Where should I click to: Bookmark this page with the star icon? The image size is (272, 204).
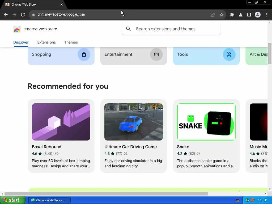click(221, 15)
